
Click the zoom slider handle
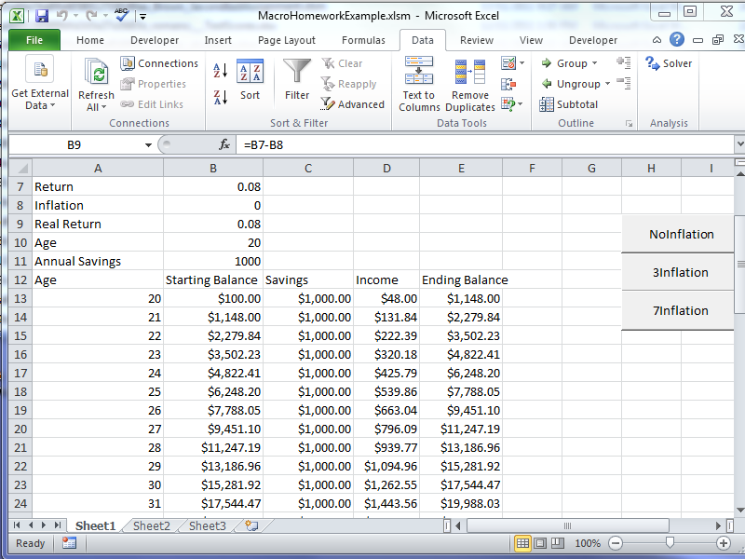pyautogui.click(x=669, y=543)
